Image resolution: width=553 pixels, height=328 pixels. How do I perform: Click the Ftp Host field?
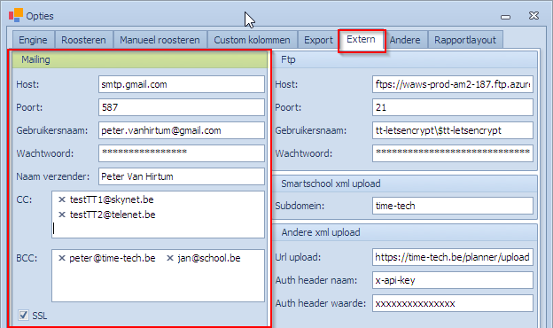[x=453, y=84]
